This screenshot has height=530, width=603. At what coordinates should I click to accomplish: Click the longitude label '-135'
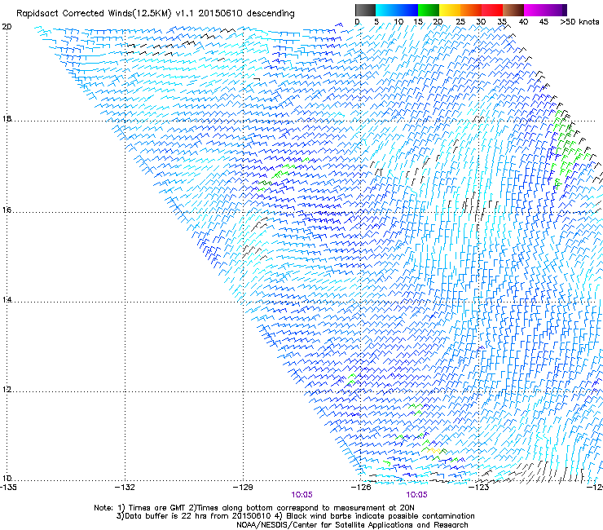[8, 488]
